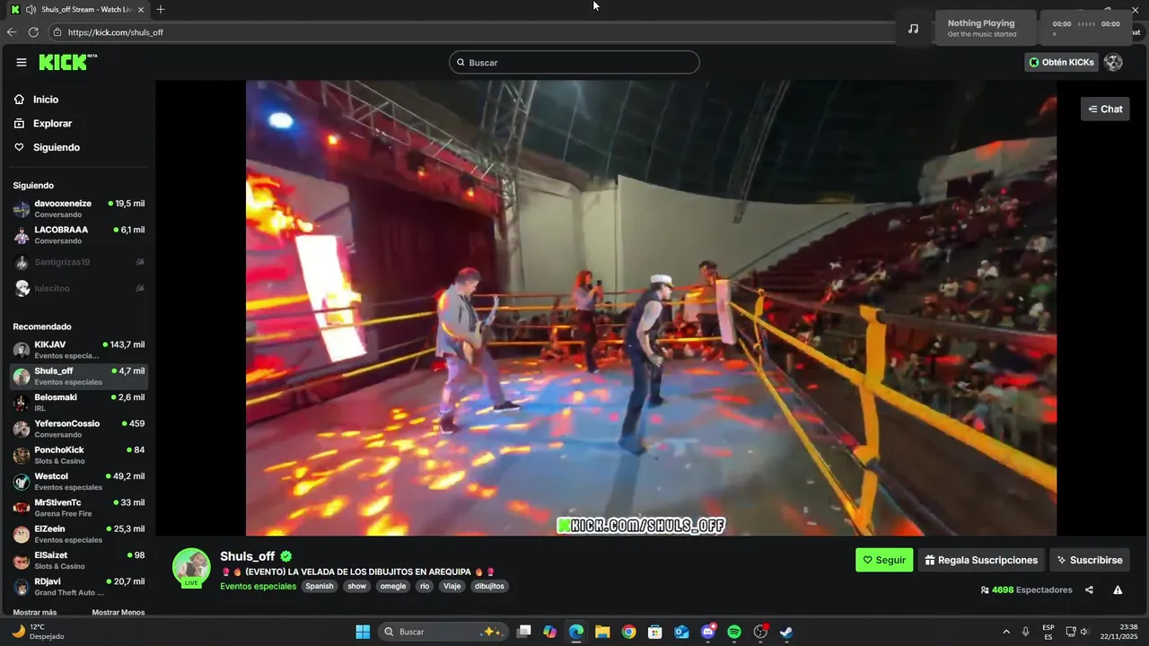Screen dimensions: 1149x646
Task: Click the report warning triangle icon
Action: coord(1118,589)
